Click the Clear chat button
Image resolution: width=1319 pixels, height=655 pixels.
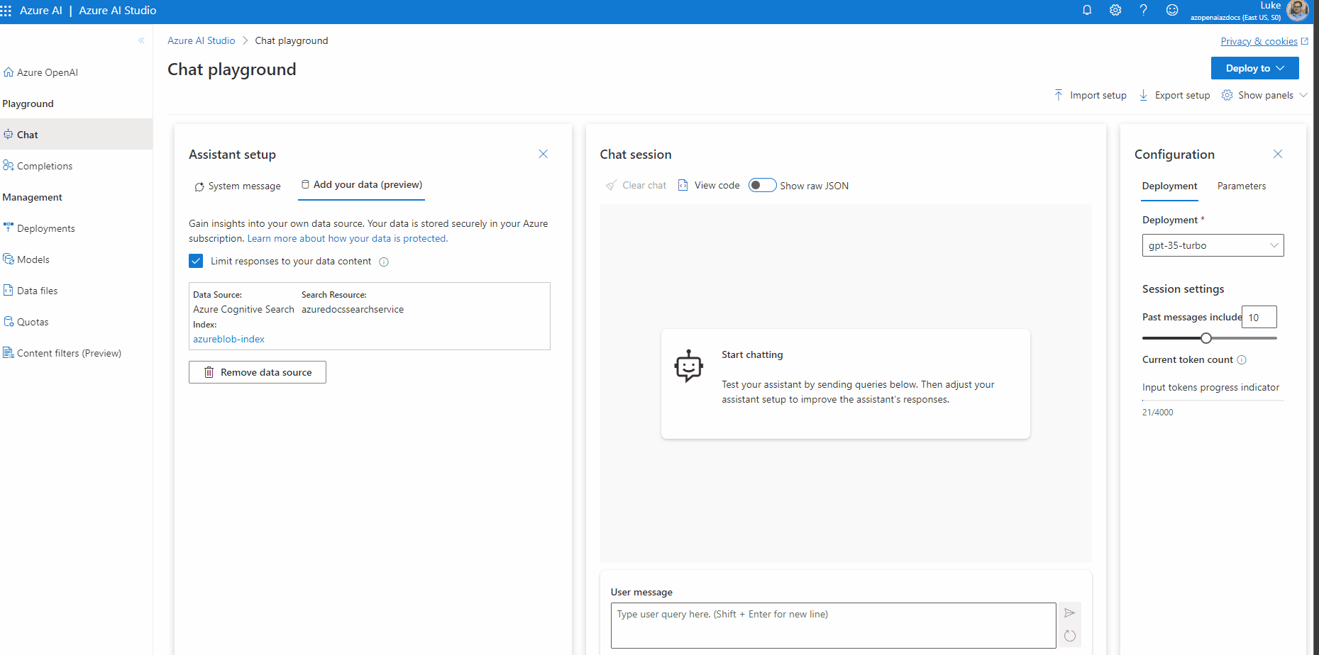coord(636,185)
